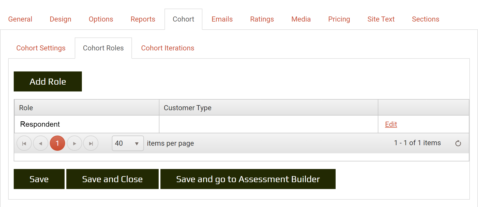Select the Respondent row
The height and width of the screenshot is (207, 478).
(x=86, y=124)
